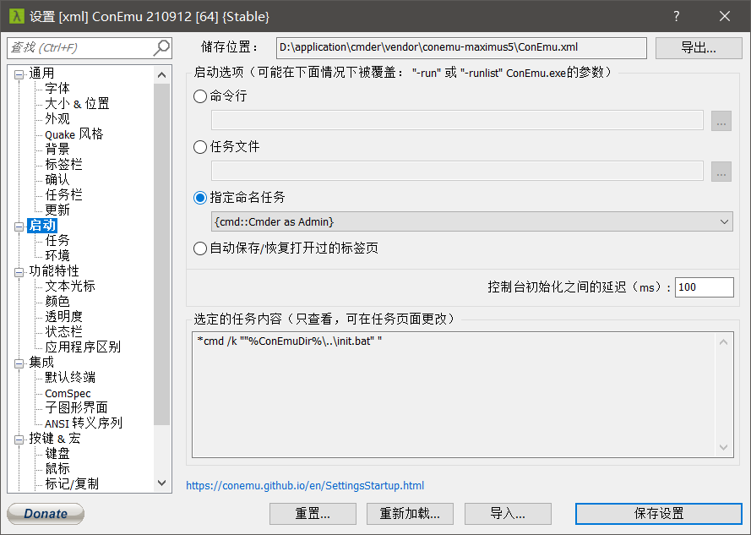Screen dimensions: 751x535
Task: Click the browse button for 命令行 field
Action: click(721, 121)
